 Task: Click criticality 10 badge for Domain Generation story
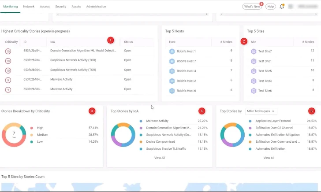tap(8, 52)
